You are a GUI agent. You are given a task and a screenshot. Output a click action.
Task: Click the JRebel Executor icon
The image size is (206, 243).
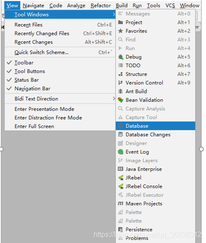pyautogui.click(x=120, y=195)
